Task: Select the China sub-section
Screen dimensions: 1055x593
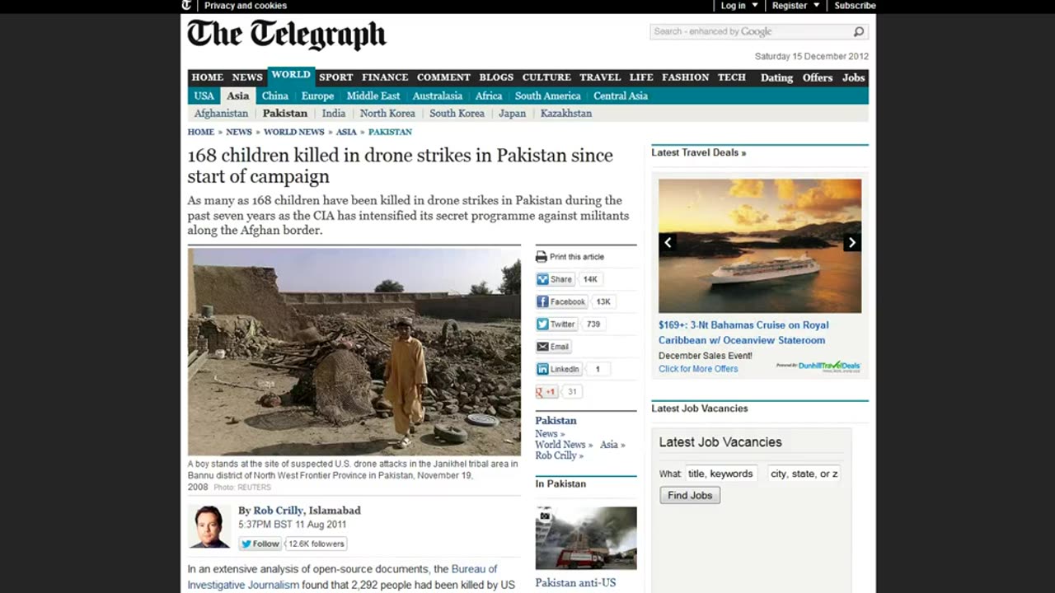Action: click(x=275, y=96)
